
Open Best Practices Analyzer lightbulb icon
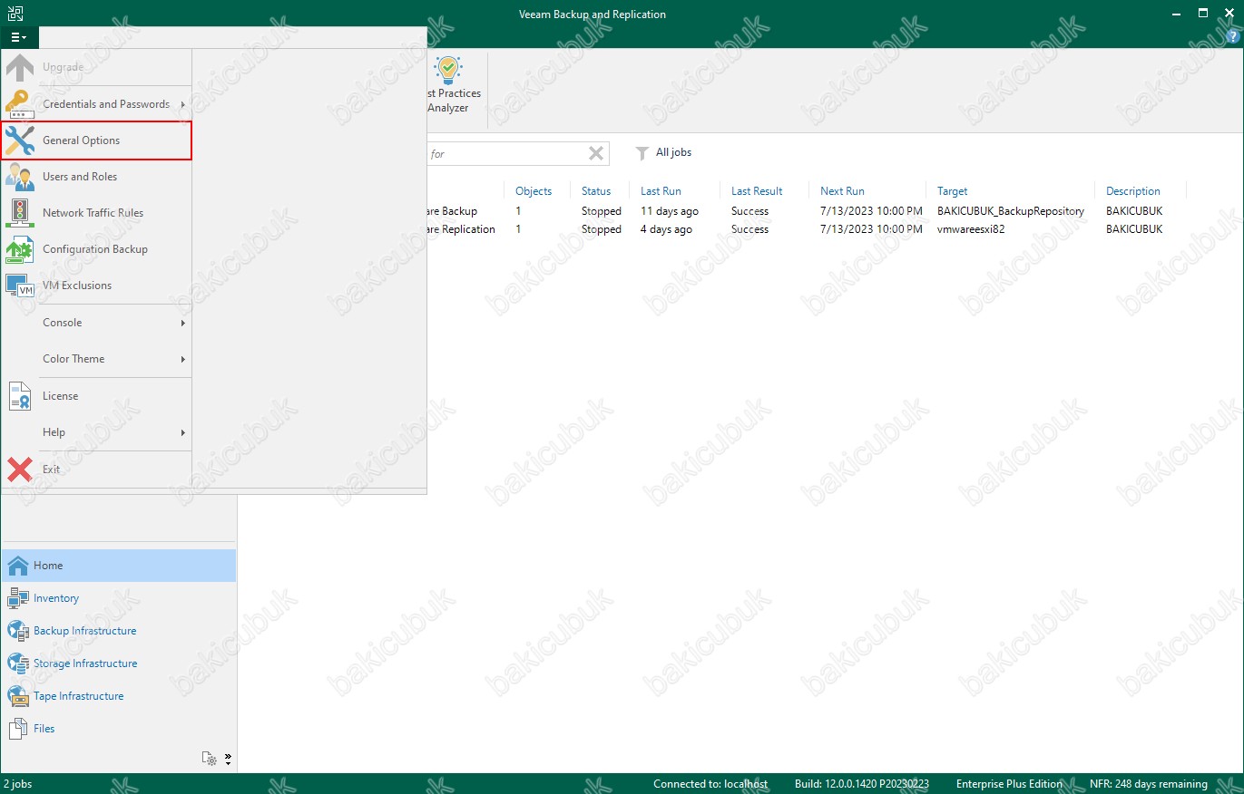[x=449, y=70]
